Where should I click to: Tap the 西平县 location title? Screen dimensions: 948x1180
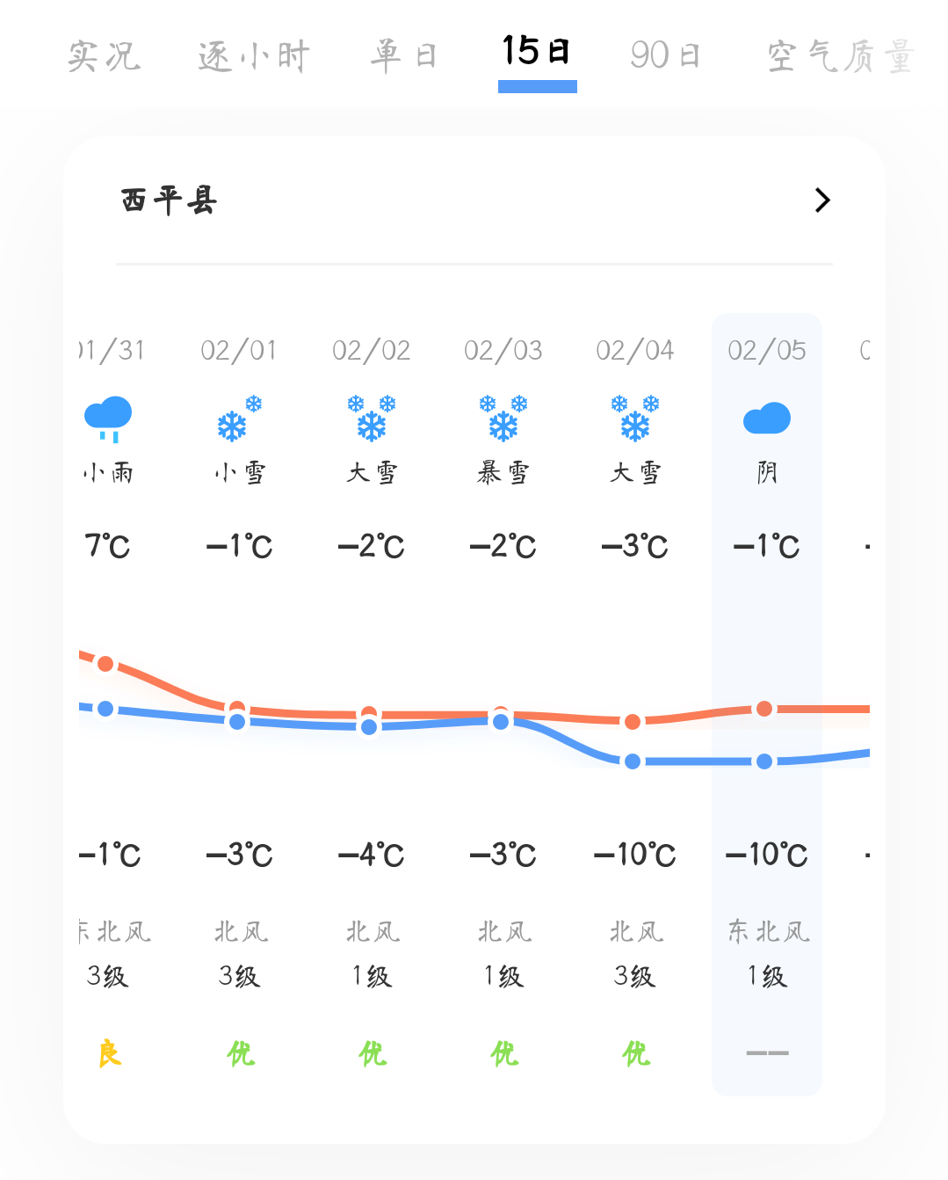pos(170,200)
